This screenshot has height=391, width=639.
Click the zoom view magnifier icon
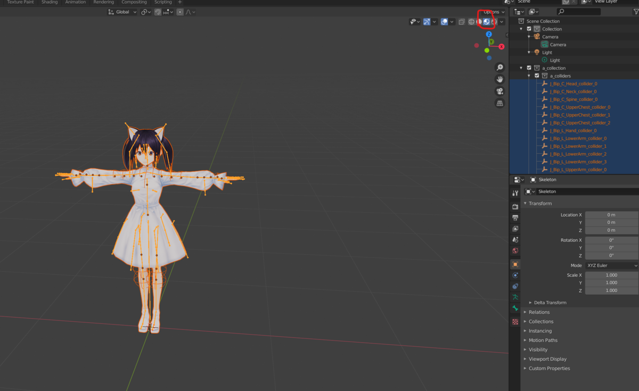pyautogui.click(x=499, y=68)
